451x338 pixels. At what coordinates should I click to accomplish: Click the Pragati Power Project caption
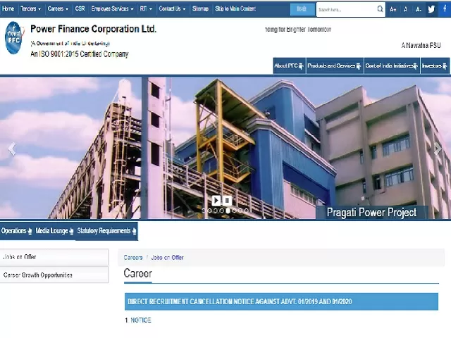click(371, 213)
